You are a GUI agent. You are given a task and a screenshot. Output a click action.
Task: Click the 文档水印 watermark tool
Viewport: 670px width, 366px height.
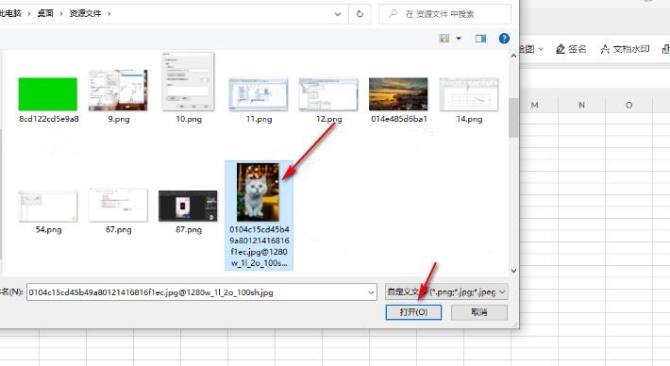[x=625, y=49]
